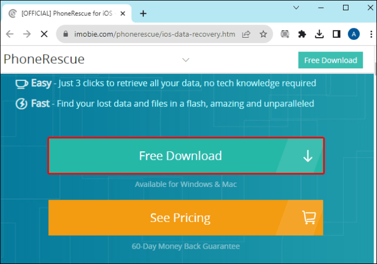Close the PhoneRescue browser tab
The image size is (377, 264).
(122, 14)
